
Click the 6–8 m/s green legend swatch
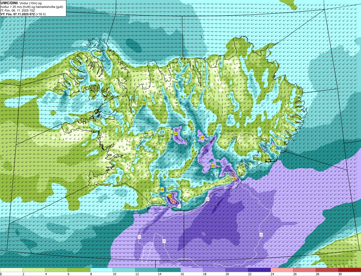pos(79,270)
